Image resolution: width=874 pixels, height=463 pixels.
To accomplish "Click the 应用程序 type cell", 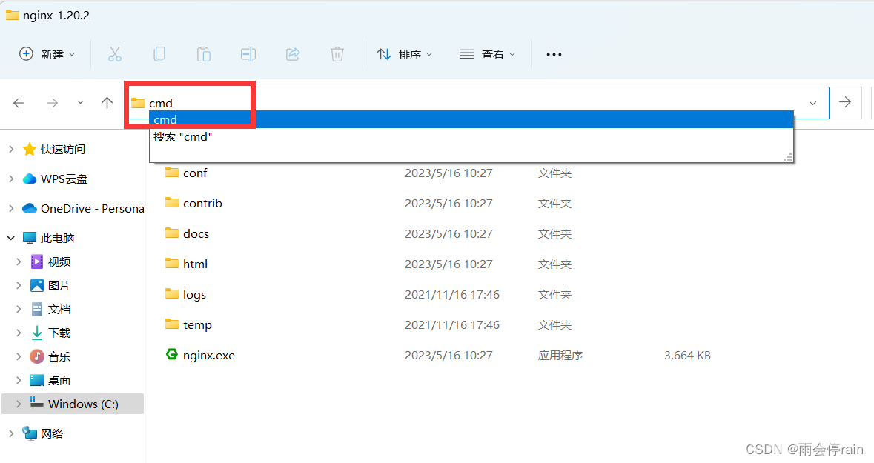I will pos(560,356).
